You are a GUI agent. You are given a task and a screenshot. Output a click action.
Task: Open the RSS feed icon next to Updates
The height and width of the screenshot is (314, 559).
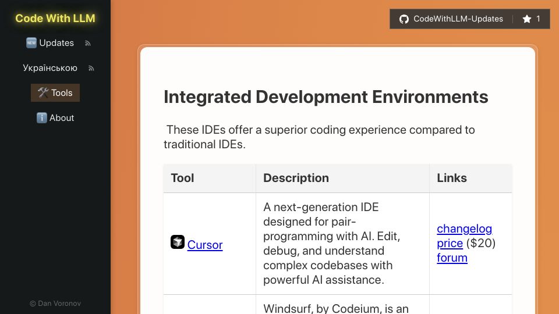[88, 44]
